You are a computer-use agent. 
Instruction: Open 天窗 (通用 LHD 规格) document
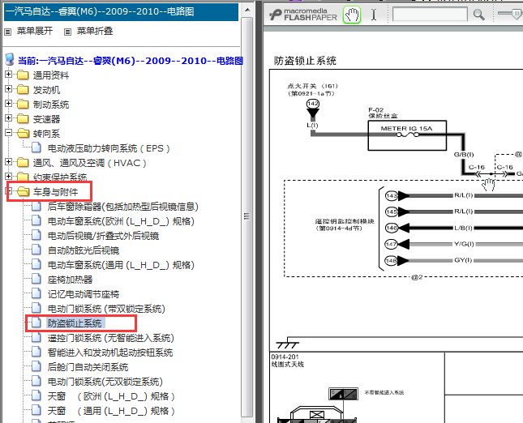(111, 411)
